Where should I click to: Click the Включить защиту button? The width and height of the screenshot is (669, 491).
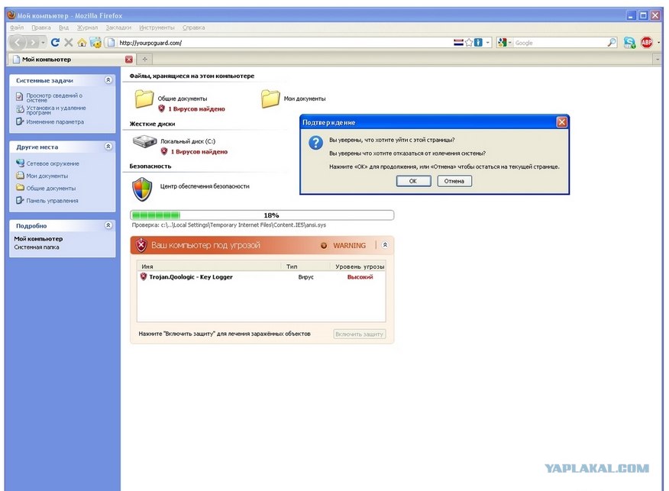(x=359, y=334)
